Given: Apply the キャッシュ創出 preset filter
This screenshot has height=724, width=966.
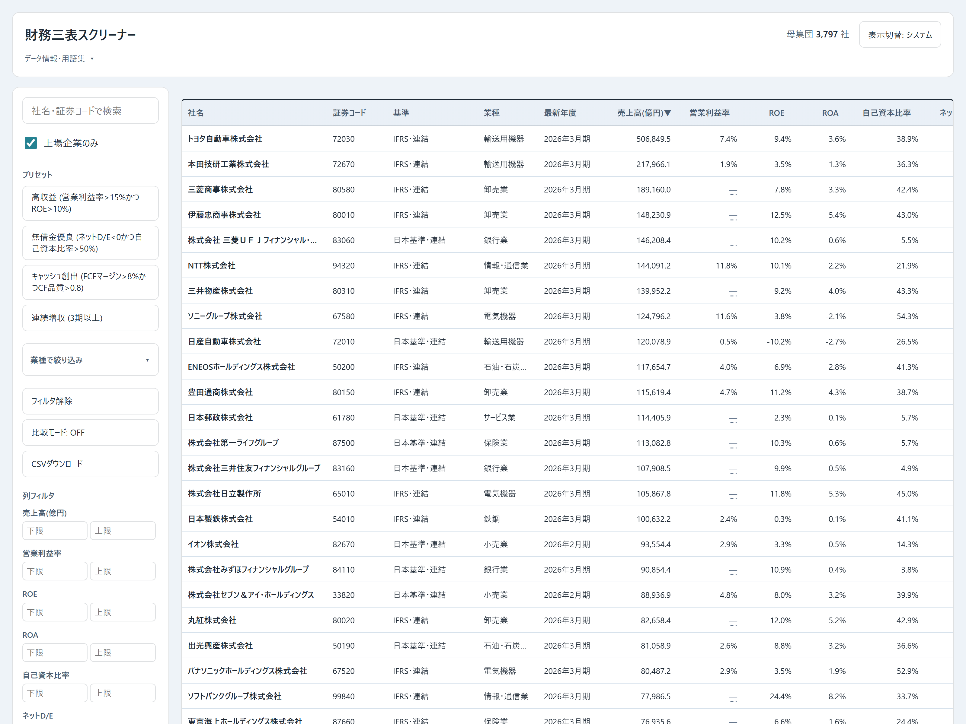Looking at the screenshot, I should coord(90,282).
